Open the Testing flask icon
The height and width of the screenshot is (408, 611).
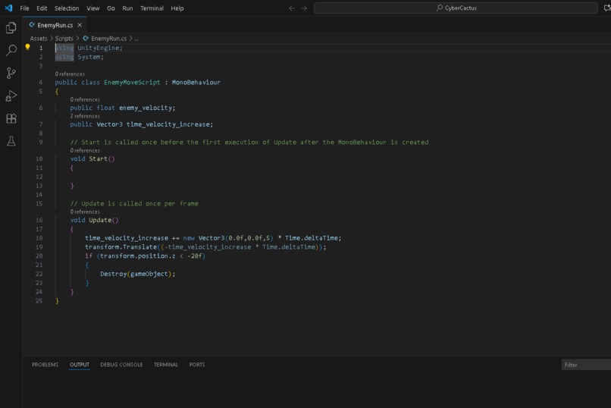11,141
